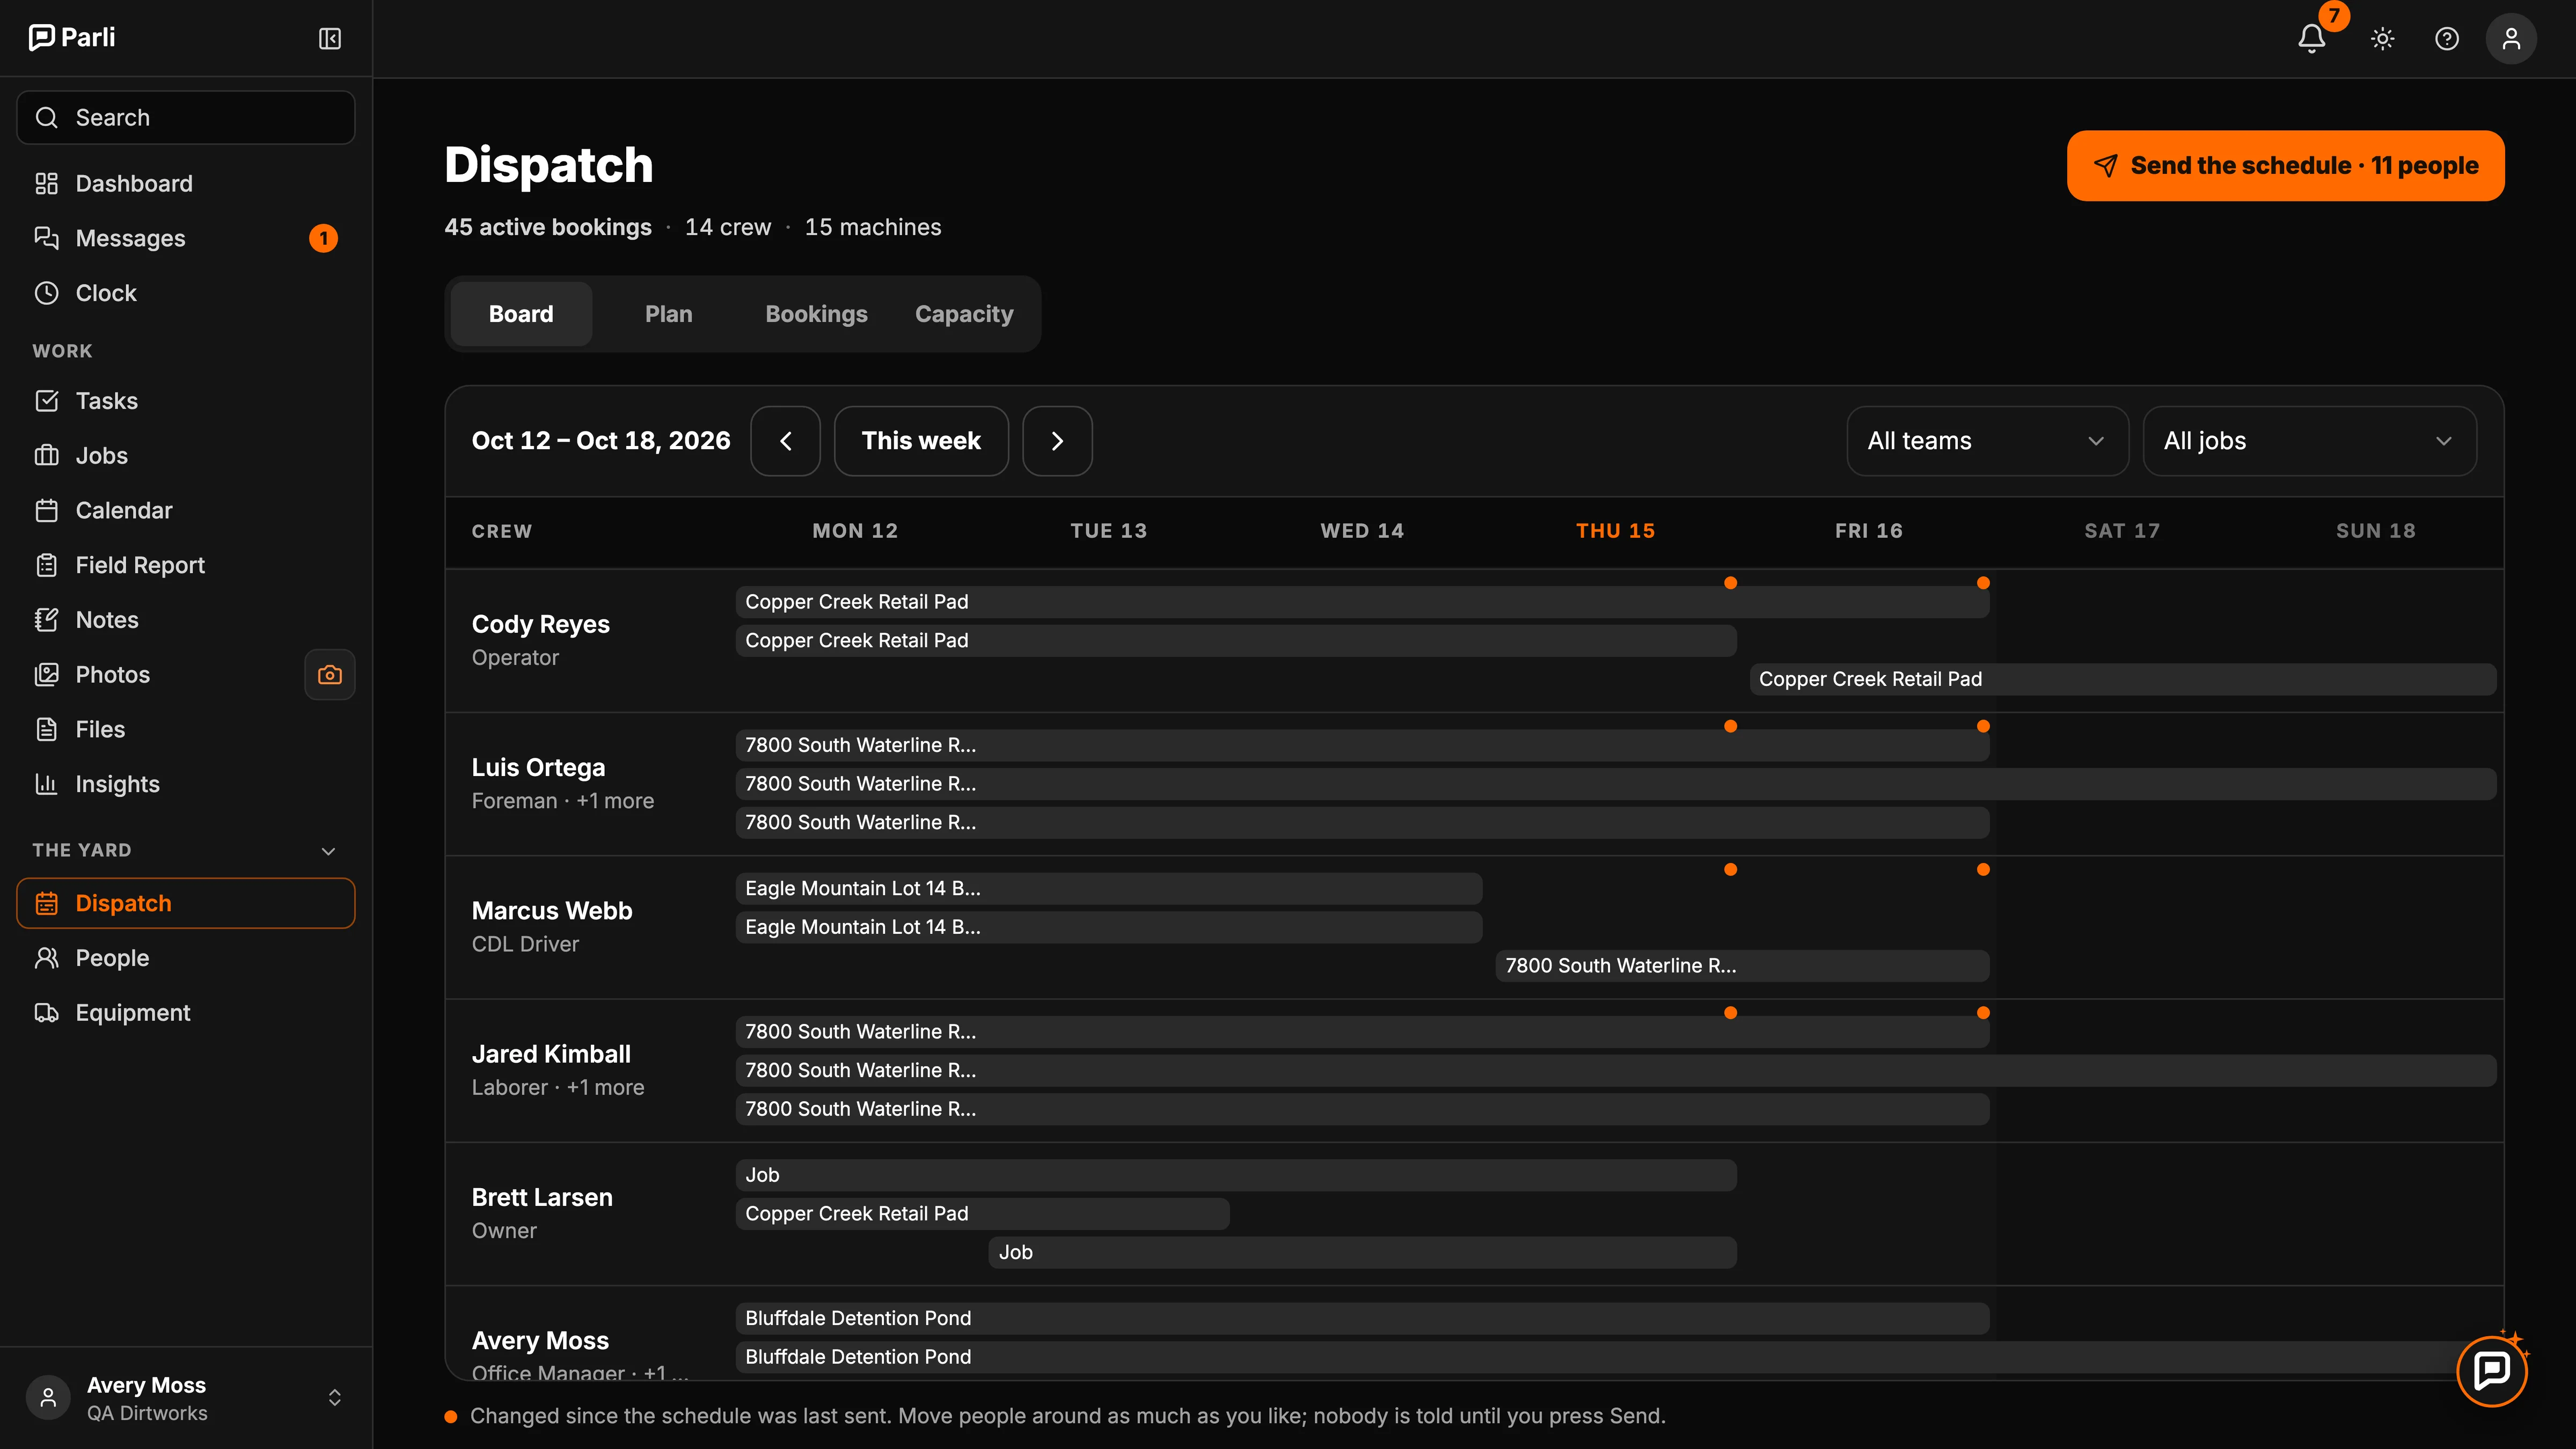Screen dimensions: 2576x1449
Task: Switch to the Bookings tab
Action: (x=816, y=314)
